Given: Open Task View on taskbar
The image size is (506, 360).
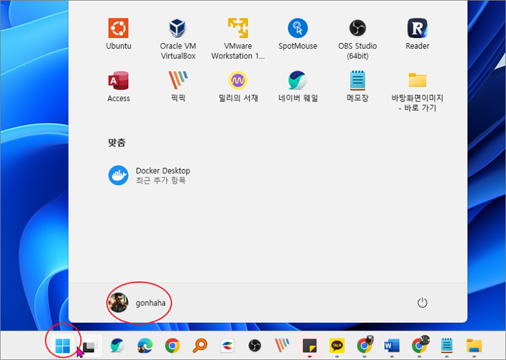Looking at the screenshot, I should 90,346.
